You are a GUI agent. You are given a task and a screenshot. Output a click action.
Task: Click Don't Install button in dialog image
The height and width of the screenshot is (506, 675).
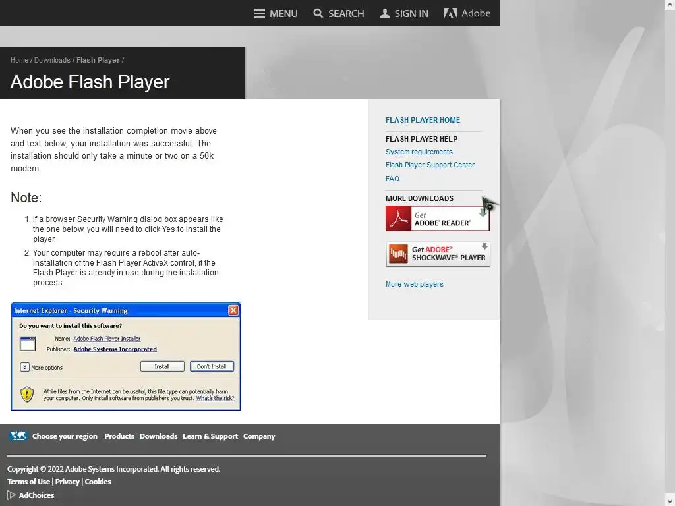[x=212, y=366]
